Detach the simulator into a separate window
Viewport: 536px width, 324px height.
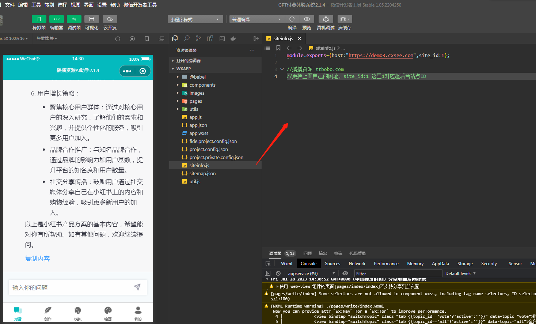[x=161, y=39]
